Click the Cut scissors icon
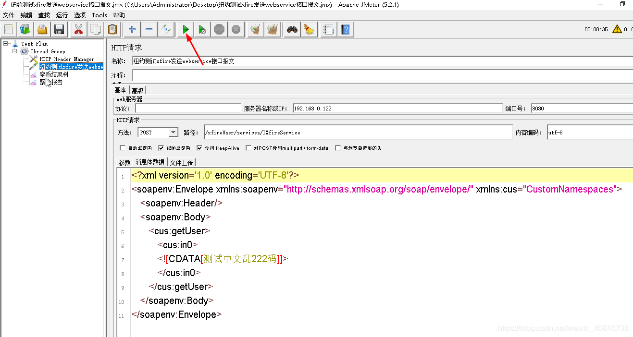The height and width of the screenshot is (337, 633). [x=79, y=29]
